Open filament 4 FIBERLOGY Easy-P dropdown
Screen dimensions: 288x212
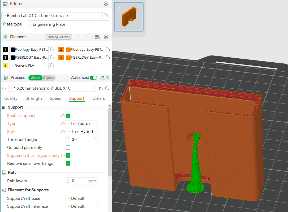click(x=85, y=57)
